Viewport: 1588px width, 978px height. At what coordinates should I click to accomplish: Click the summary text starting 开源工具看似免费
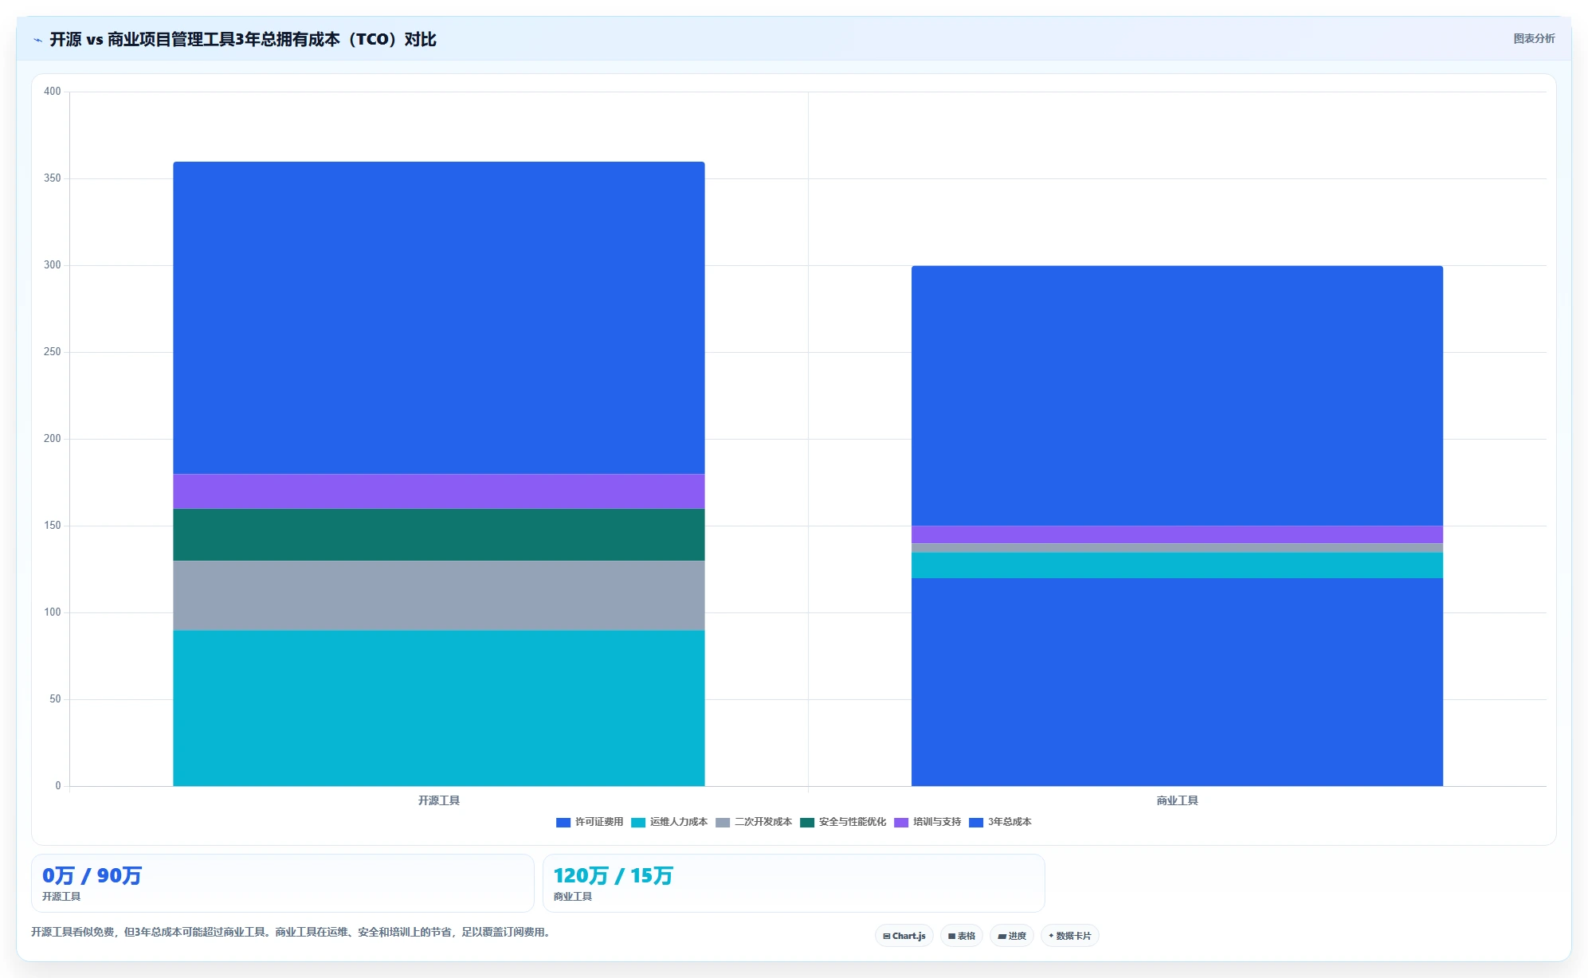point(292,932)
